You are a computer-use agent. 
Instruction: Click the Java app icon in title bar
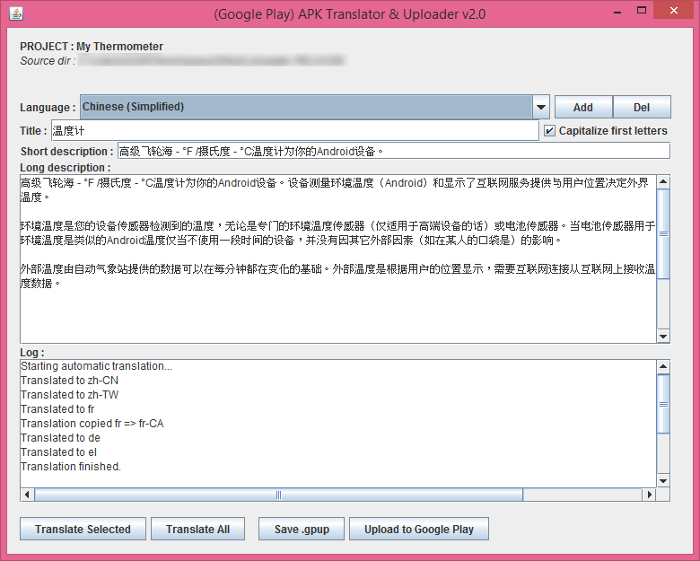point(16,13)
